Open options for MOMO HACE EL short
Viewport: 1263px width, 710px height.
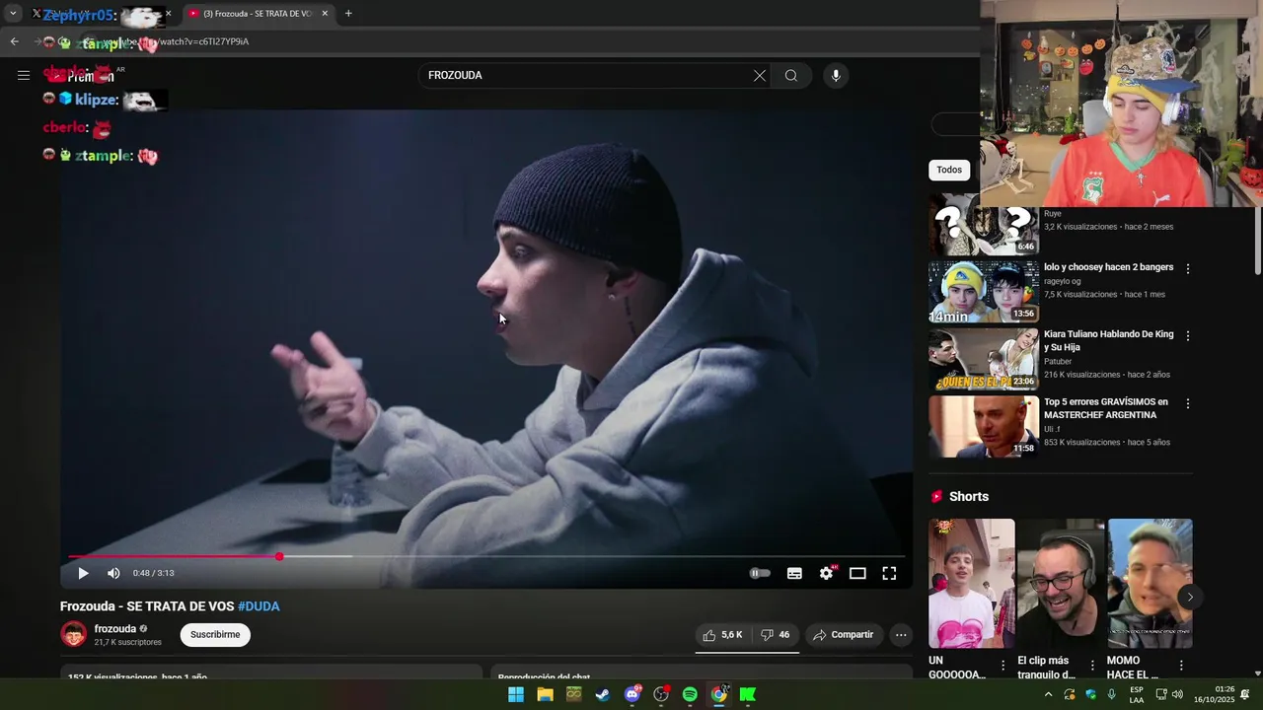(x=1181, y=666)
